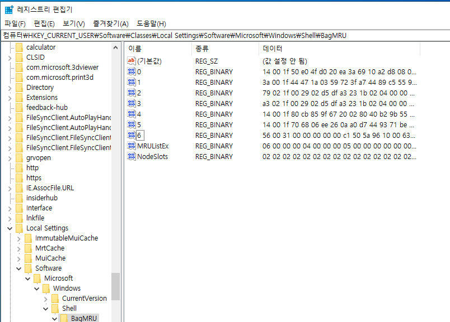Click the calculator folder icon
This screenshot has height=322, width=450.
click(x=19, y=47)
